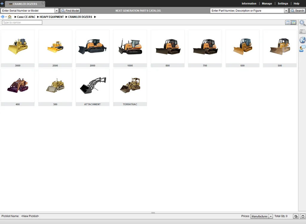The height and width of the screenshot is (224, 306).
Task: Click the maximize picklist panel icon
Action: (x=303, y=216)
